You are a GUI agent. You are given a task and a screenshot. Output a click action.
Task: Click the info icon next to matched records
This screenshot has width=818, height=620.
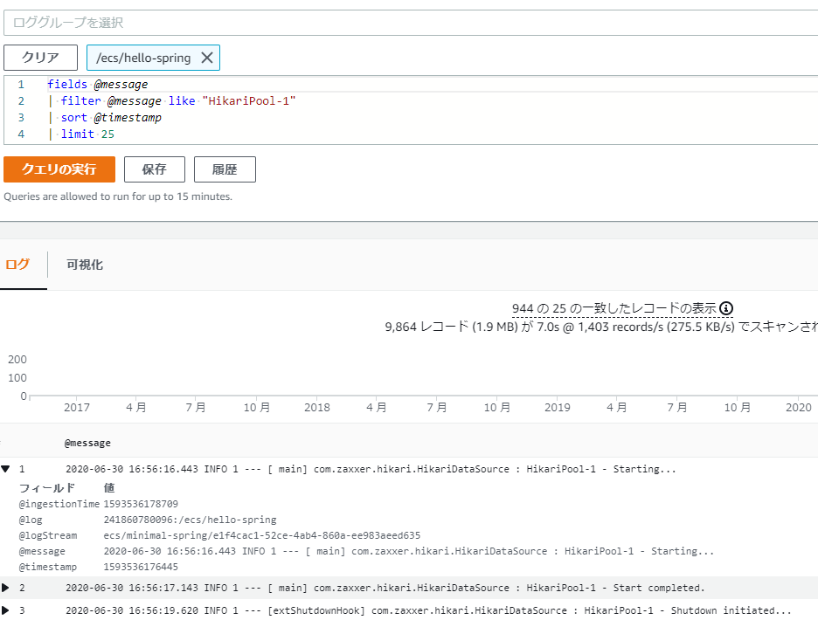pos(726,308)
